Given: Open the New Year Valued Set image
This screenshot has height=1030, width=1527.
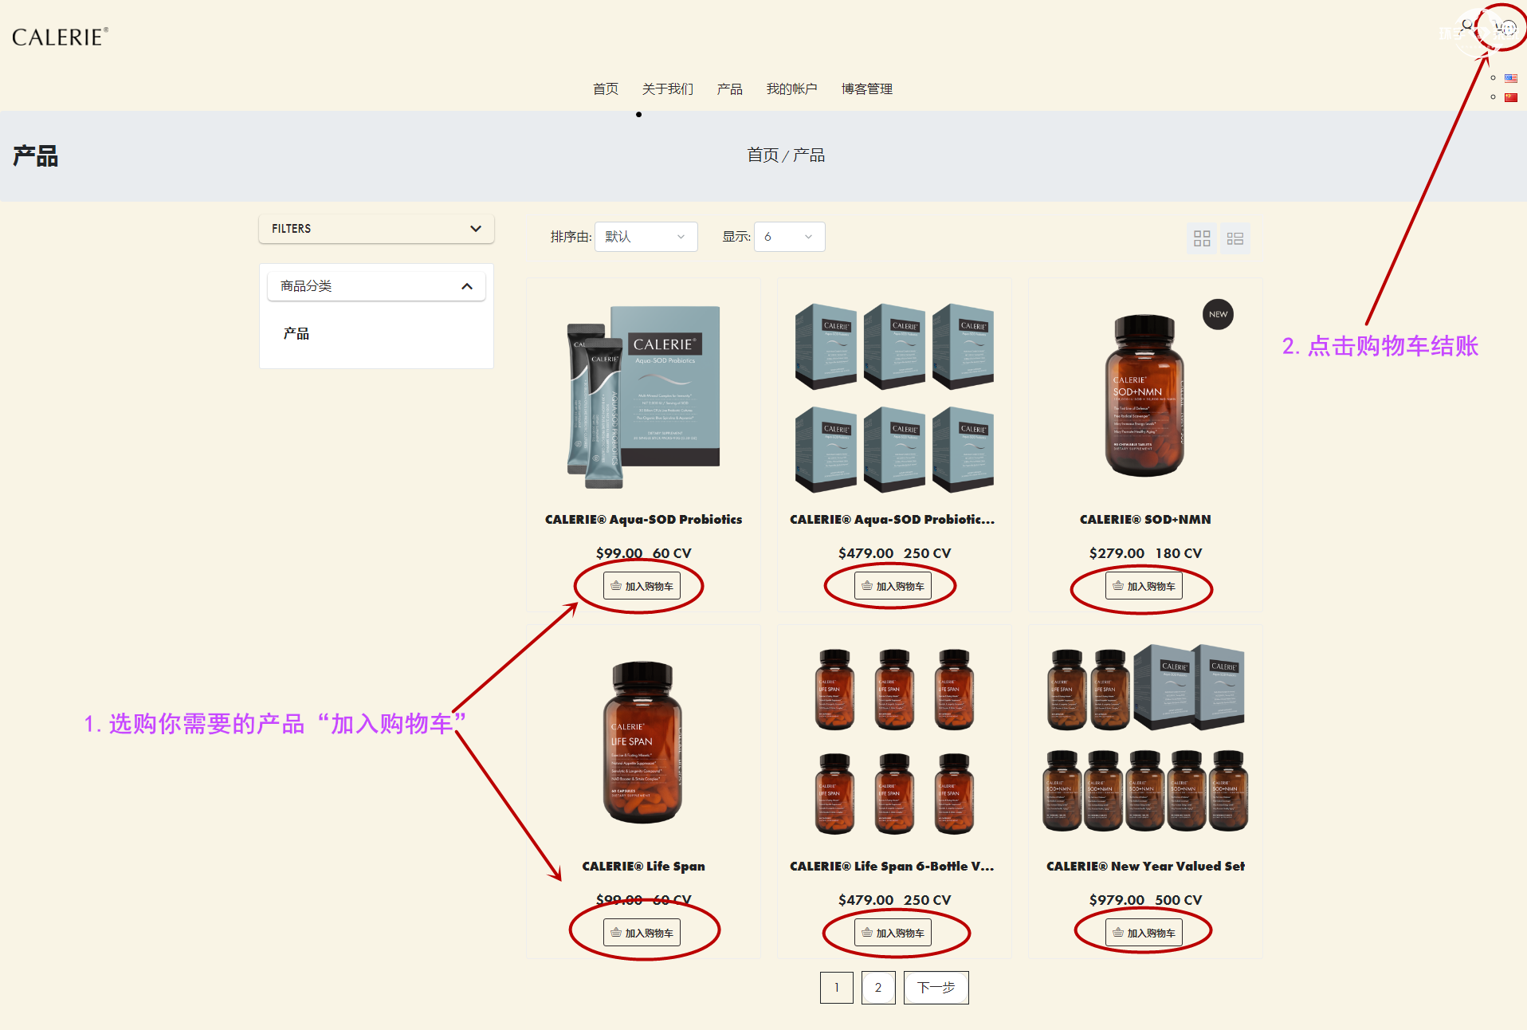Looking at the screenshot, I should [1145, 737].
